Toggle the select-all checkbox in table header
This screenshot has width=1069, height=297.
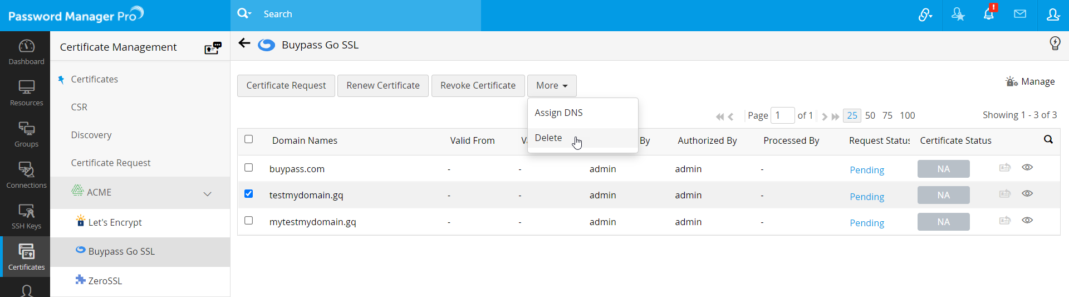[x=249, y=139]
